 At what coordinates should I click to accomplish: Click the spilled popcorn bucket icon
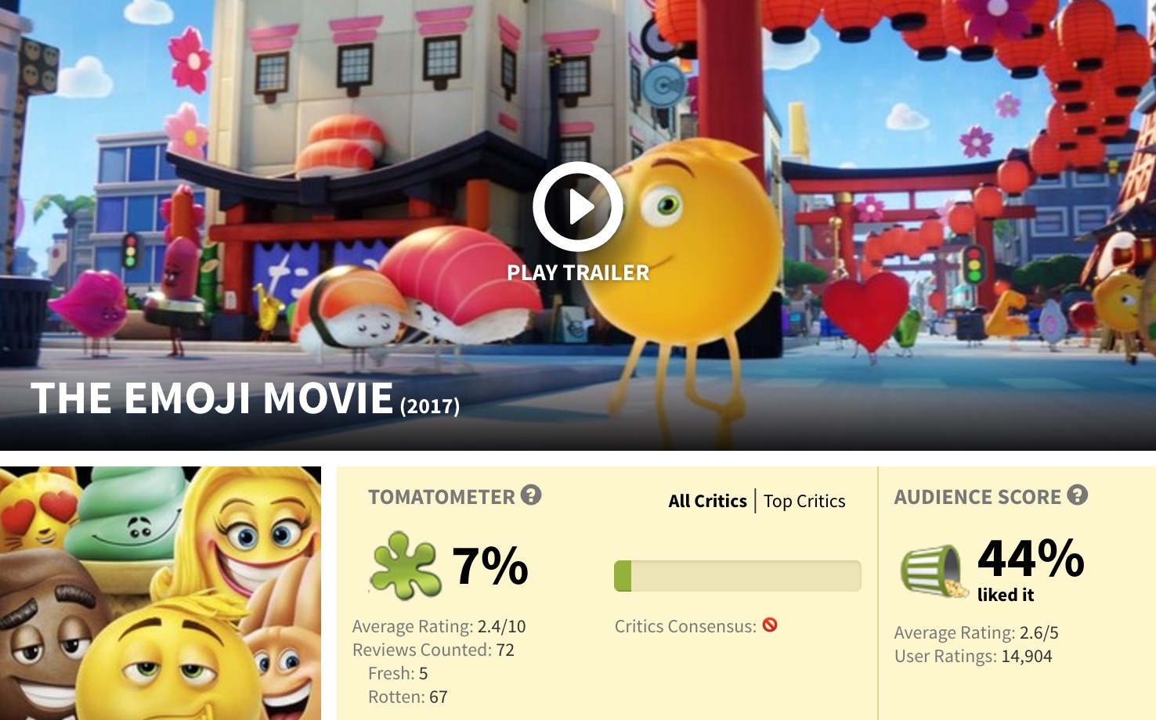(x=932, y=569)
